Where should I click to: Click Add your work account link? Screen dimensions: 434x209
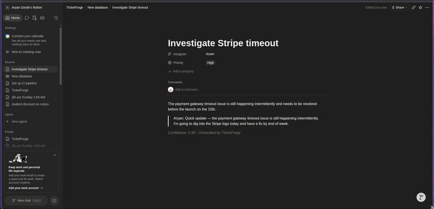click(26, 188)
